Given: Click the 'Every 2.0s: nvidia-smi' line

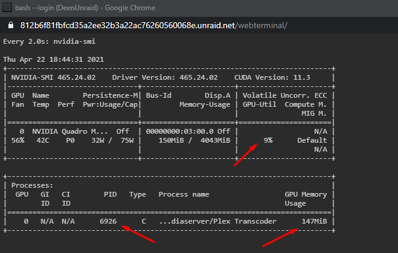Looking at the screenshot, I should [49, 41].
